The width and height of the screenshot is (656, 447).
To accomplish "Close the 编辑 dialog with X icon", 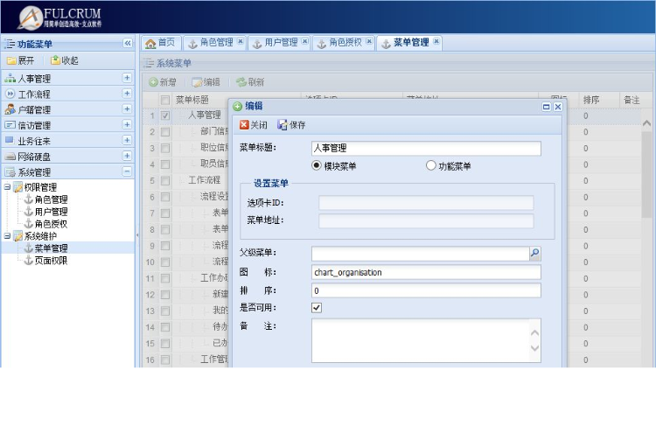I will click(x=558, y=107).
